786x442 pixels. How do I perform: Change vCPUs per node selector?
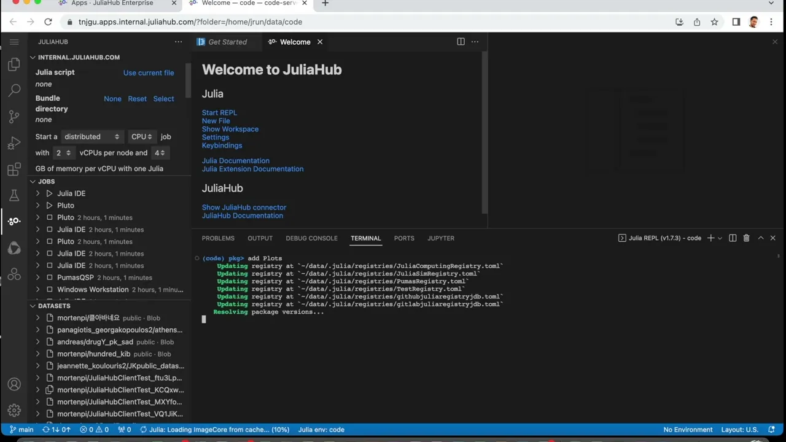63,153
